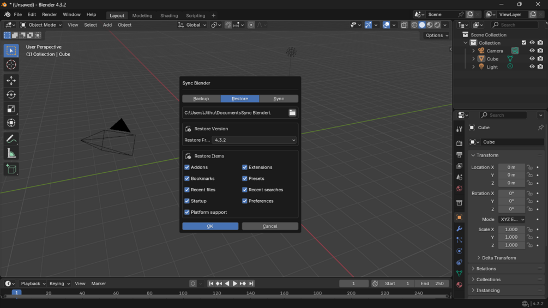Open the Scene properties tab
This screenshot has height=308, width=548.
(459, 177)
